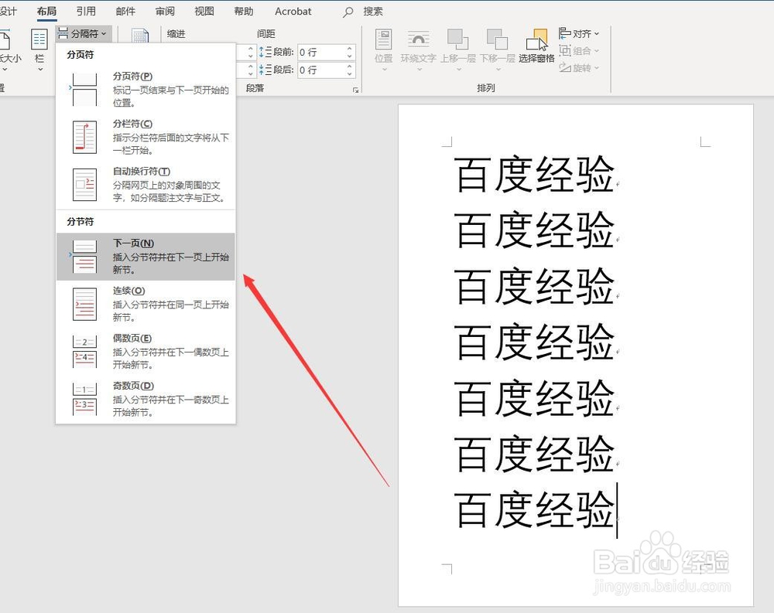This screenshot has height=613, width=774.
Task: Click the fourth 百度经验 line in document
Action: (534, 342)
